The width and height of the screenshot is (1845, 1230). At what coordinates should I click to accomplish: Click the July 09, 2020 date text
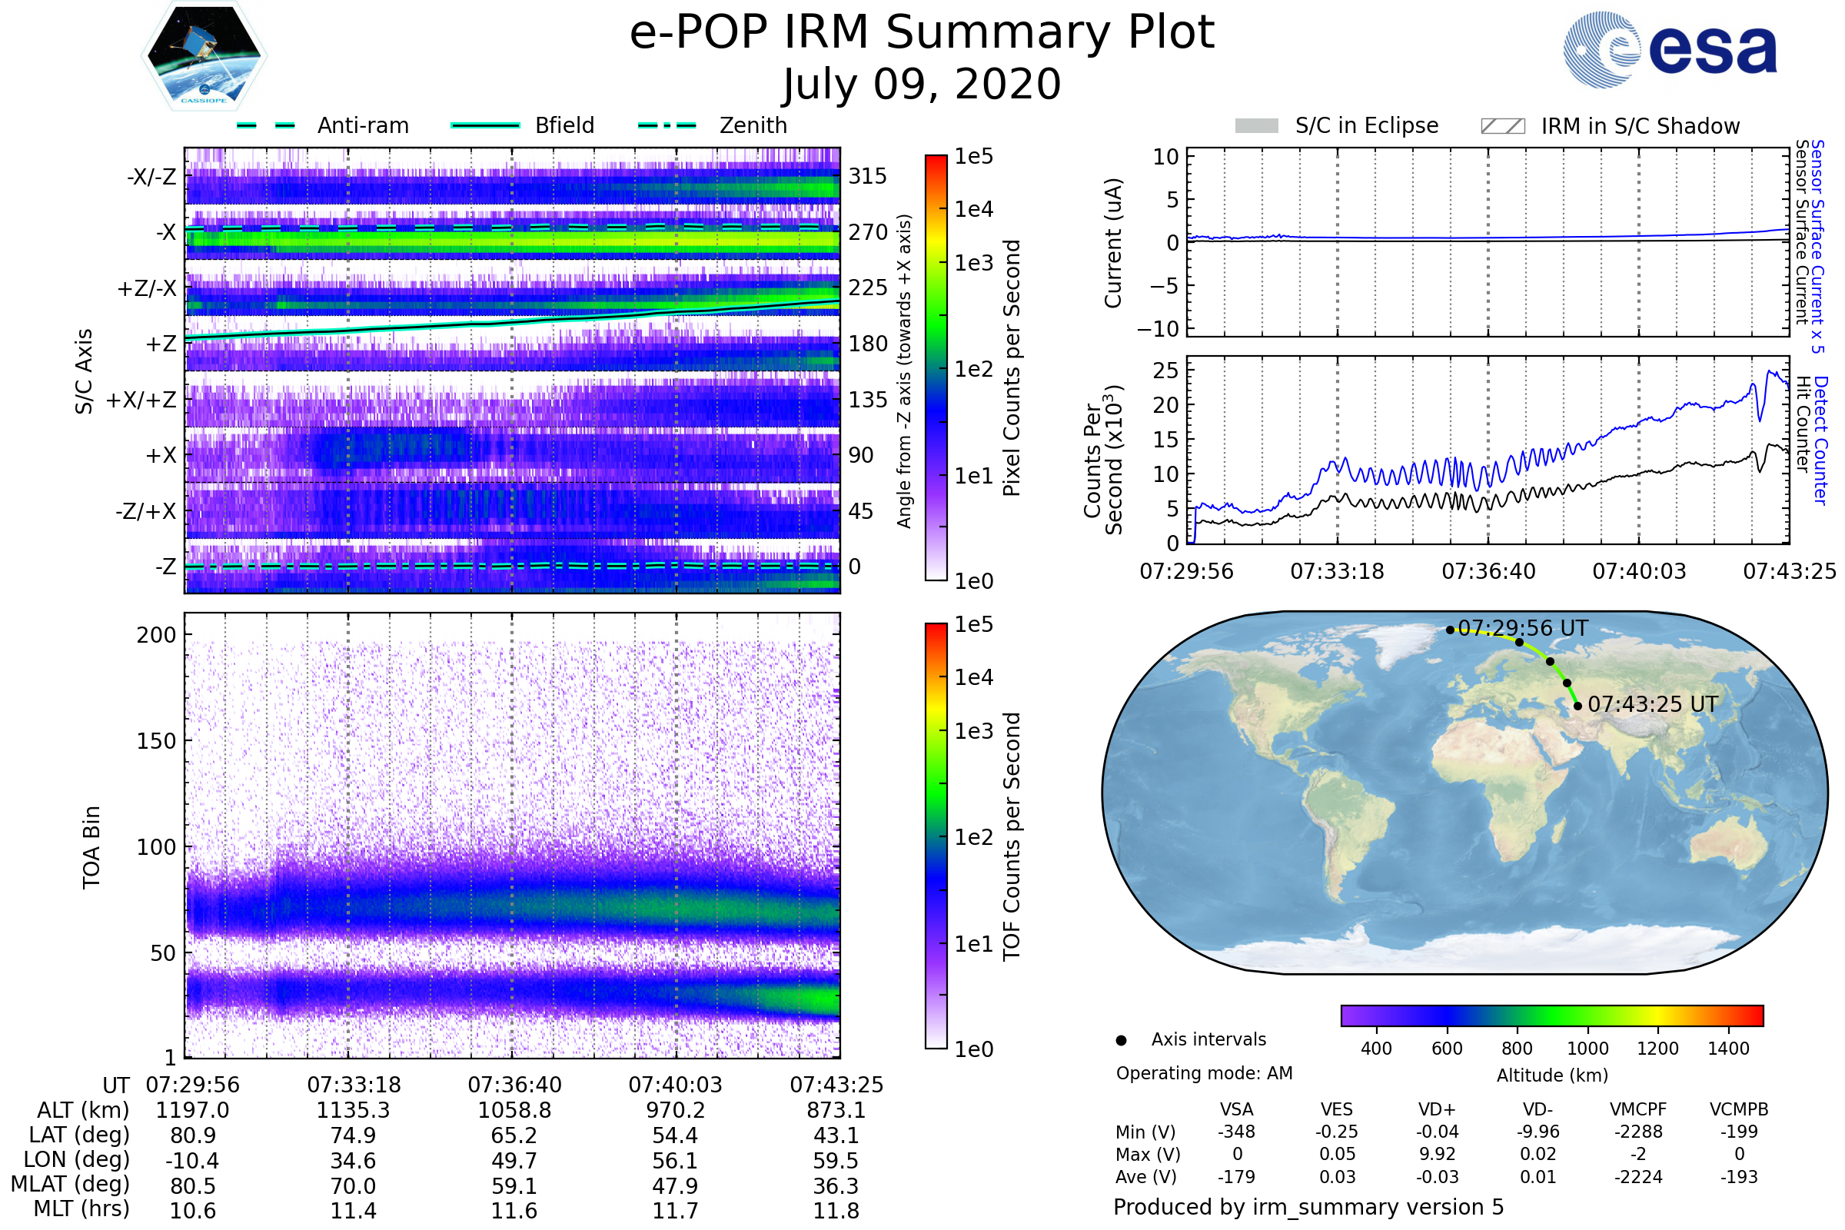(922, 85)
